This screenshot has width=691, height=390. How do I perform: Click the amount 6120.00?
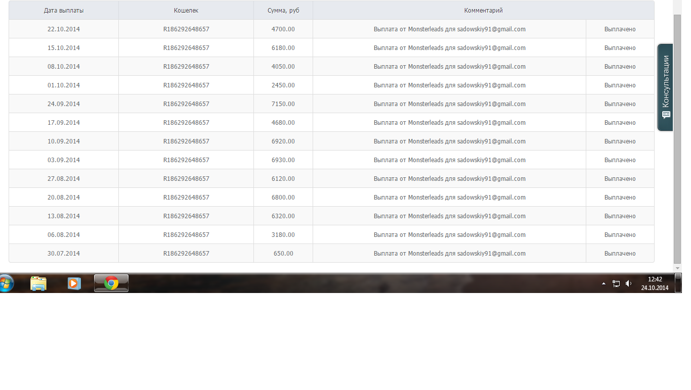(x=283, y=179)
